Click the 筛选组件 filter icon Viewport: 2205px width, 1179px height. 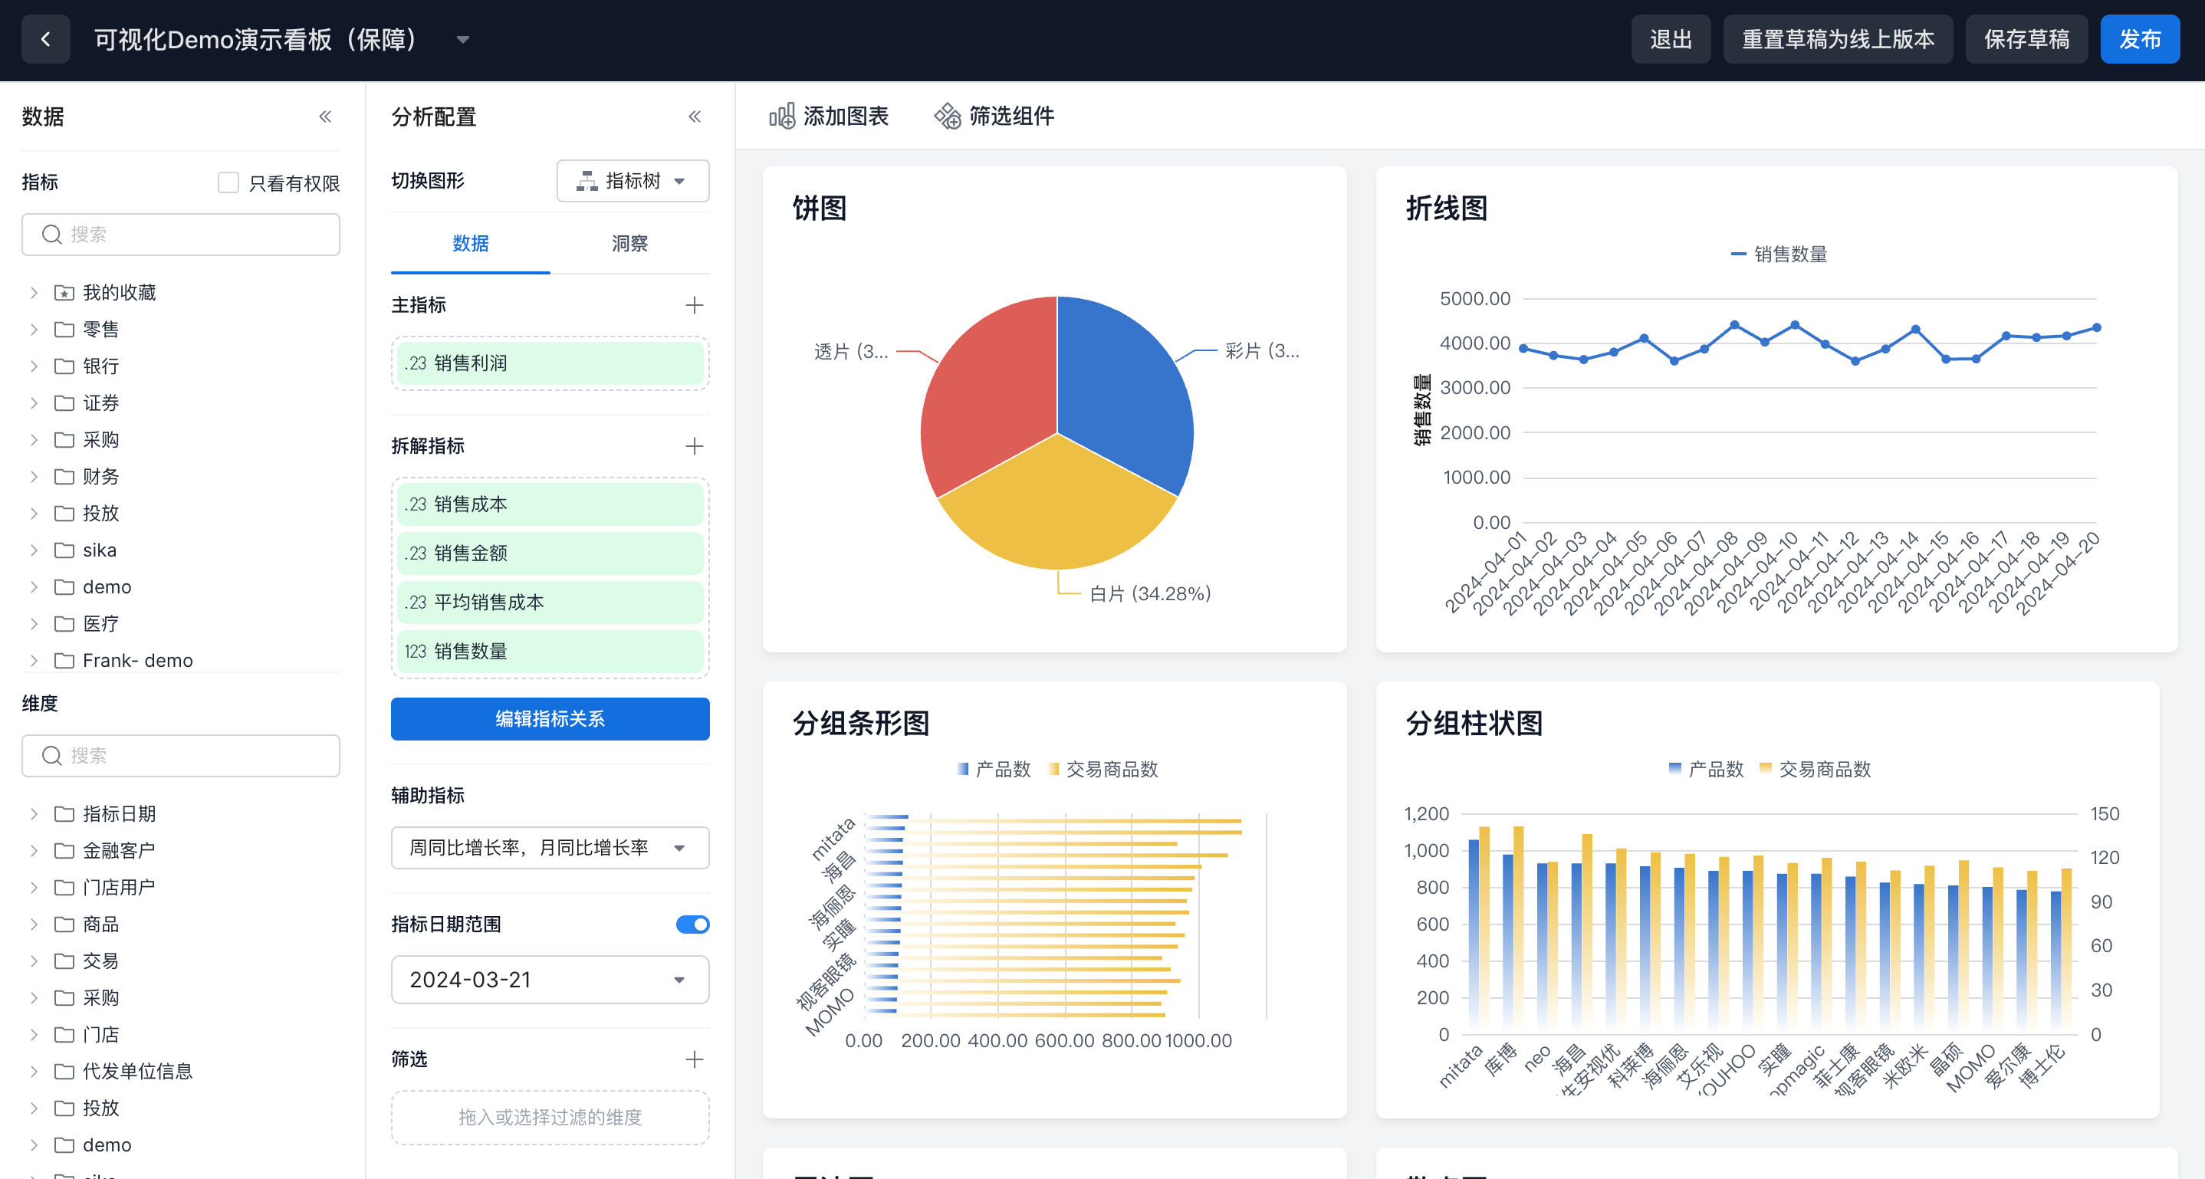point(948,116)
